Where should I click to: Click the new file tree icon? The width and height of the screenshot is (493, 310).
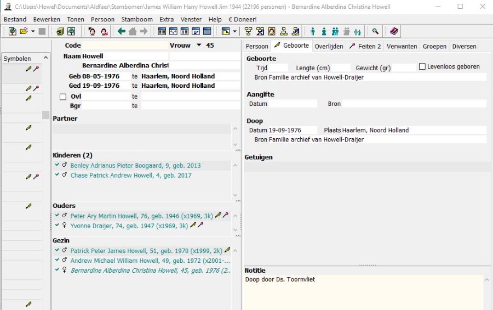(12, 32)
